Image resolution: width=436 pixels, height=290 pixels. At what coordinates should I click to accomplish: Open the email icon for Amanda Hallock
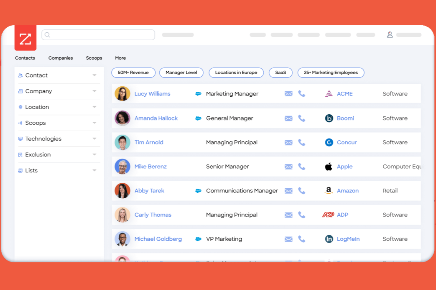[288, 118]
